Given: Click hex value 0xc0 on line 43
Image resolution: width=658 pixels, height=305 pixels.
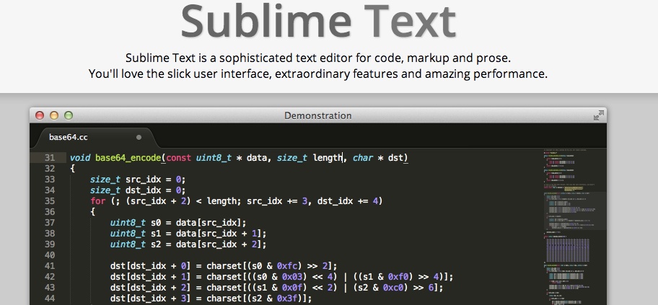Looking at the screenshot, I should pos(393,288).
